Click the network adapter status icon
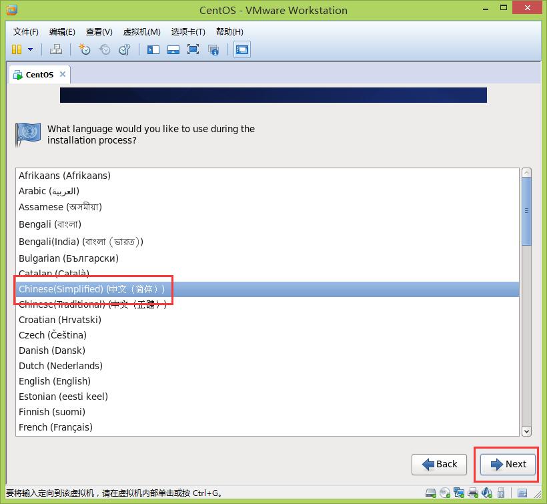Screen dimensions: 547x504 (459, 495)
